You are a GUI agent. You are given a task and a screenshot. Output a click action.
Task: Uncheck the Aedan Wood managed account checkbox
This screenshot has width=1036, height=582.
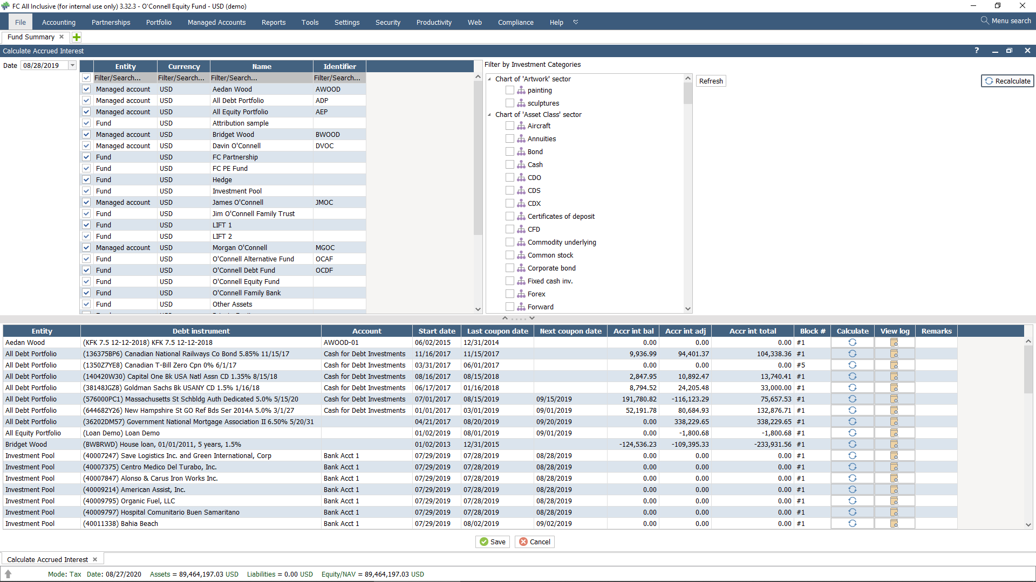(x=86, y=89)
